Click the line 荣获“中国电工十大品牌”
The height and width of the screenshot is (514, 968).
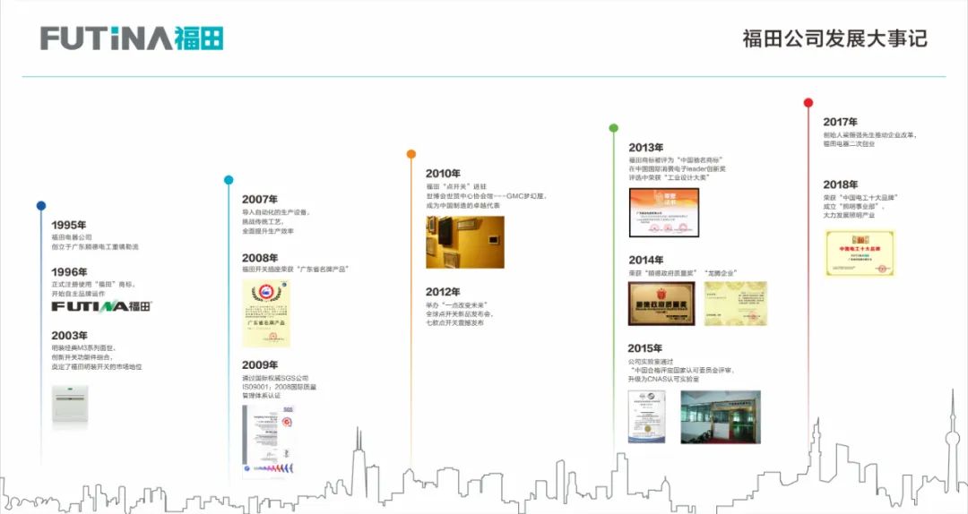pos(860,198)
